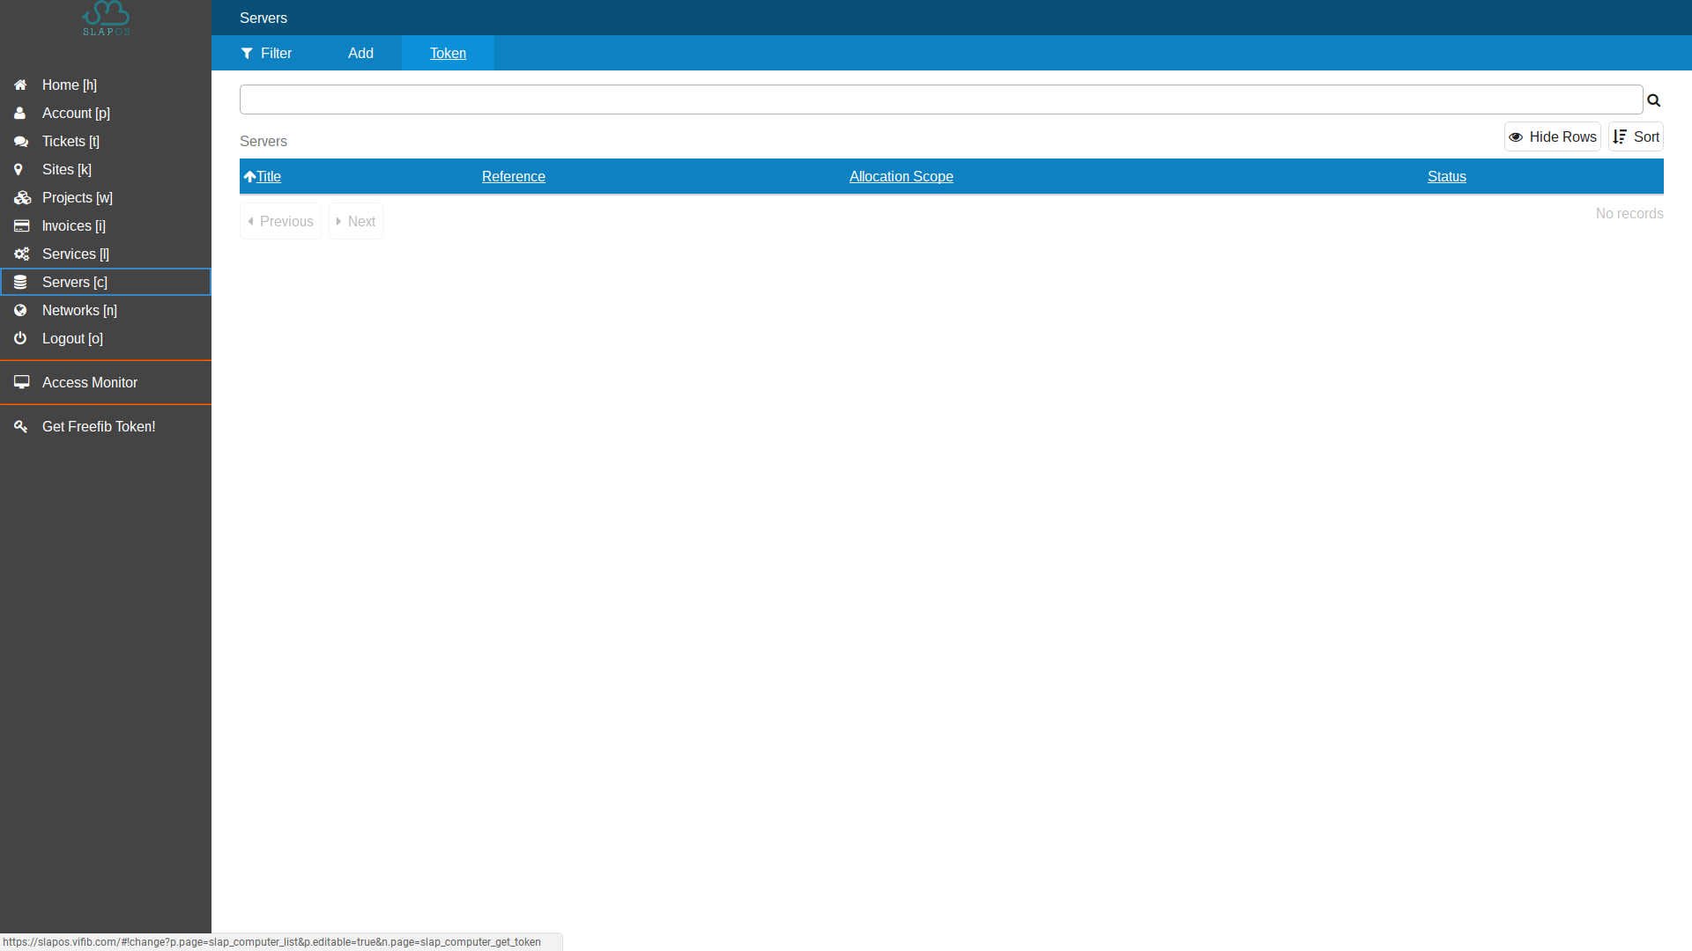The width and height of the screenshot is (1692, 951).
Task: Click the Previous pagination button
Action: point(280,222)
